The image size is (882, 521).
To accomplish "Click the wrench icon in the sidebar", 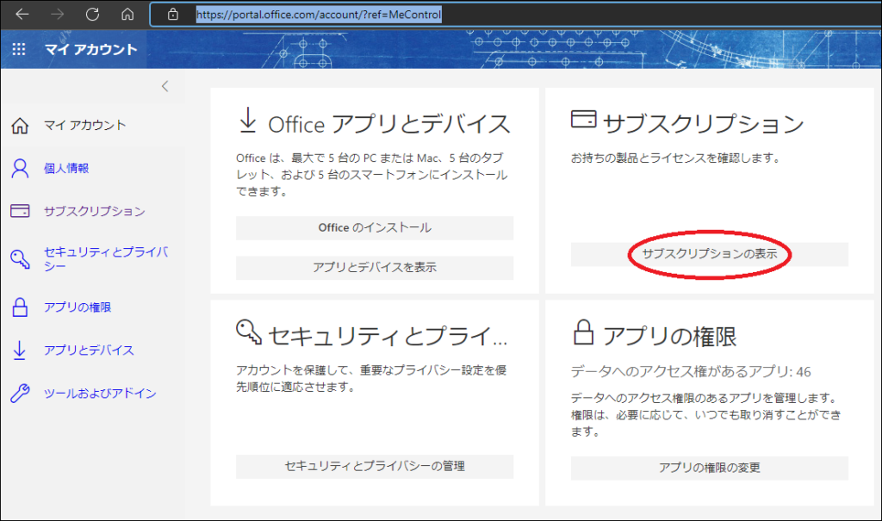I will [20, 394].
